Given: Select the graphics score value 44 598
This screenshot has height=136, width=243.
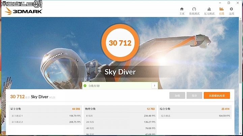Looking at the screenshot, I should (x=76, y=109).
